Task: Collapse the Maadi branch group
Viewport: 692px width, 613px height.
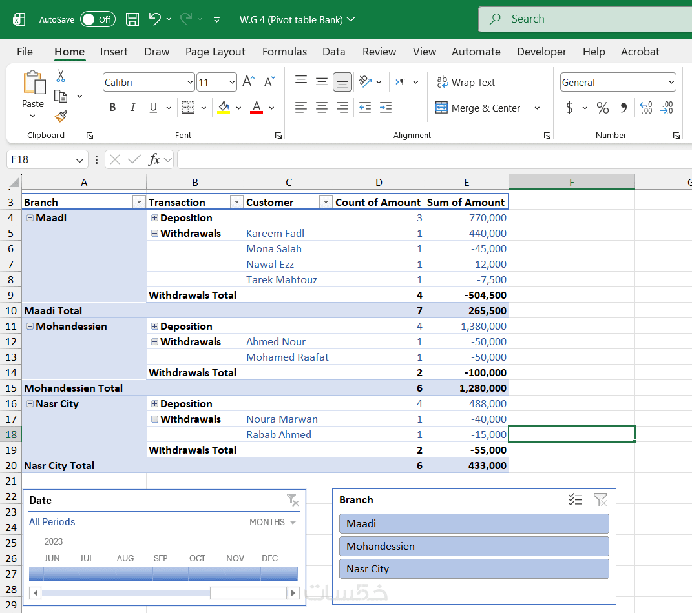Action: (30, 218)
